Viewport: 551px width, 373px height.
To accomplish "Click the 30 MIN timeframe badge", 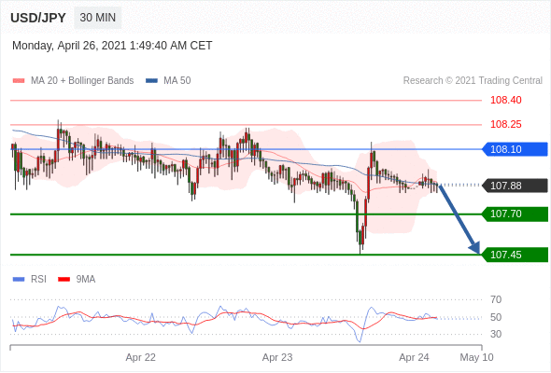I will pyautogui.click(x=98, y=18).
